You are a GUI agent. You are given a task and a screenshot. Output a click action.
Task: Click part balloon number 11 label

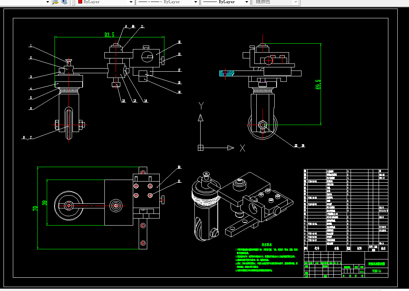click(x=142, y=26)
